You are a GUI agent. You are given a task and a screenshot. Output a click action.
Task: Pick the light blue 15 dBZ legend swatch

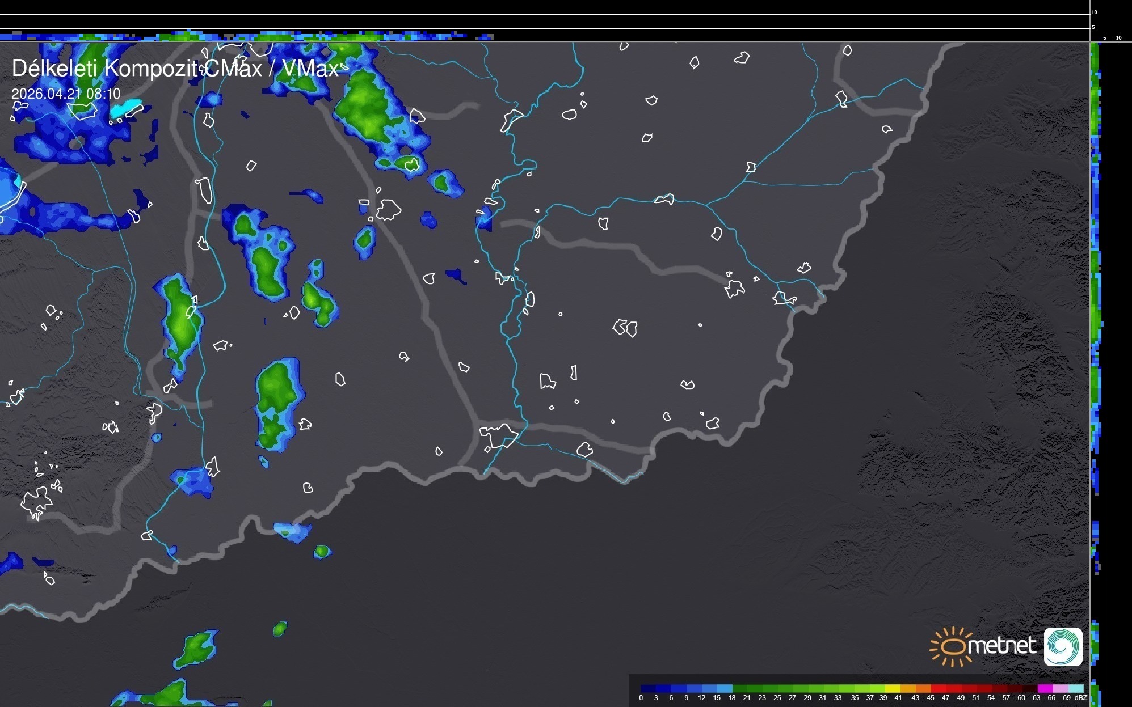[x=725, y=689]
